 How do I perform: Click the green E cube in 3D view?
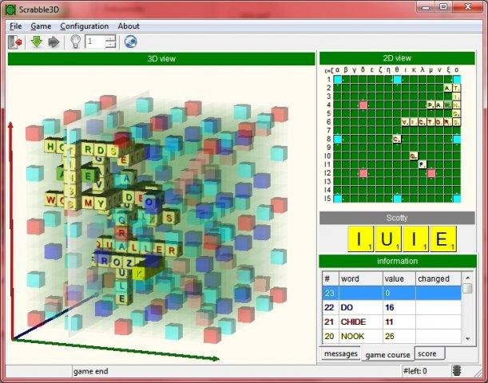(88, 176)
